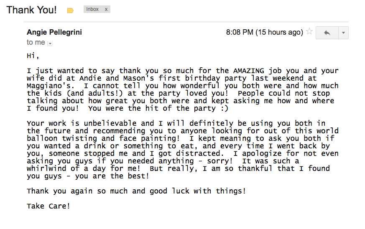Click the 8:08 PM timestamp
The width and height of the screenshot is (365, 229).
tap(264, 32)
